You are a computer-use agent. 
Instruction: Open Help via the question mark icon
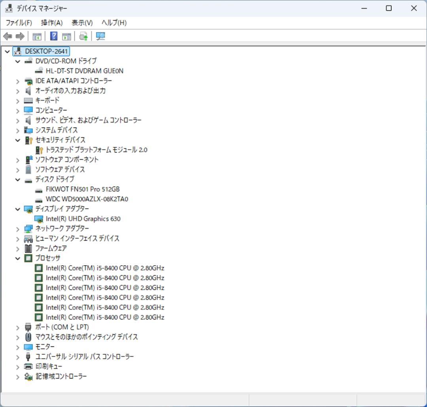(x=53, y=36)
